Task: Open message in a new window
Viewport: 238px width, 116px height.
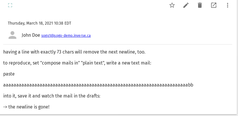Action: [x=214, y=5]
